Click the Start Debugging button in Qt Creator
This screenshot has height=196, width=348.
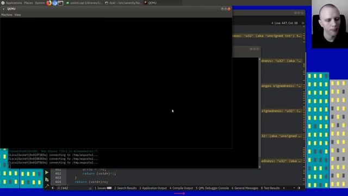point(47,179)
